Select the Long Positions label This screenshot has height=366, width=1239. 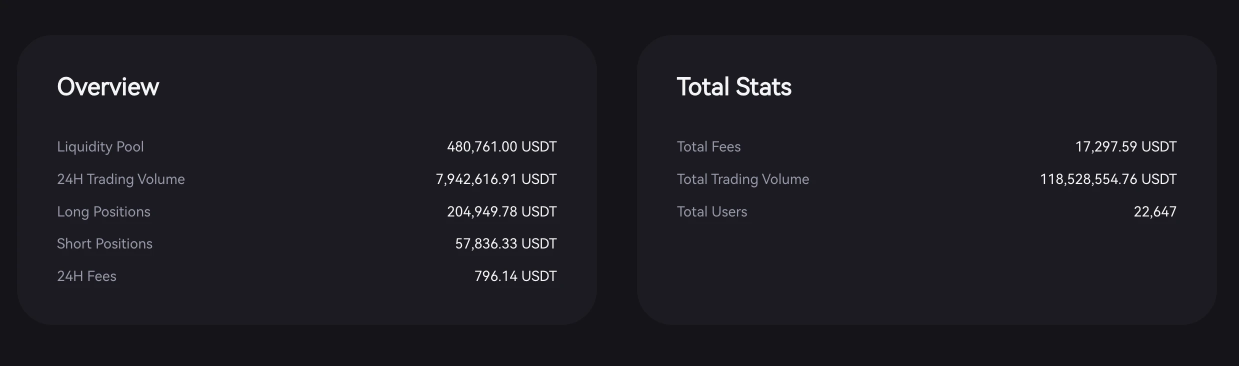(103, 211)
